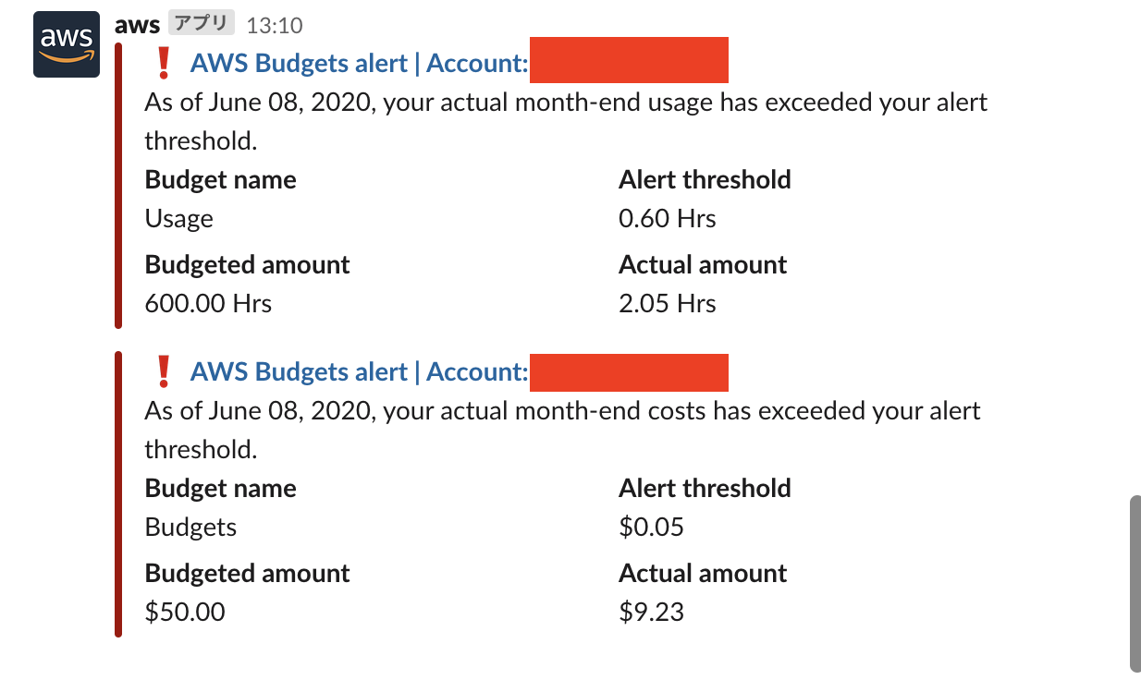This screenshot has height=680, width=1141.
Task: Click the red exclamation mark in first alert
Action: (164, 62)
